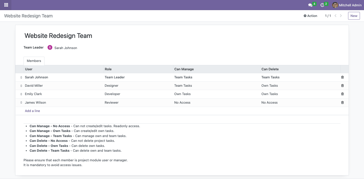This screenshot has width=364, height=179.
Task: Click the 1 / 1 pager counter
Action: [x=328, y=16]
